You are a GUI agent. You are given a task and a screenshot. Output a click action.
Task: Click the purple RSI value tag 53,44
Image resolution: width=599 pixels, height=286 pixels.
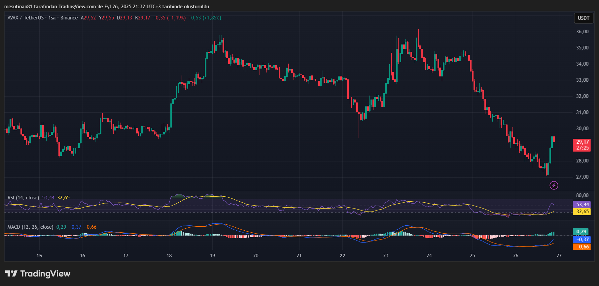(x=582, y=205)
